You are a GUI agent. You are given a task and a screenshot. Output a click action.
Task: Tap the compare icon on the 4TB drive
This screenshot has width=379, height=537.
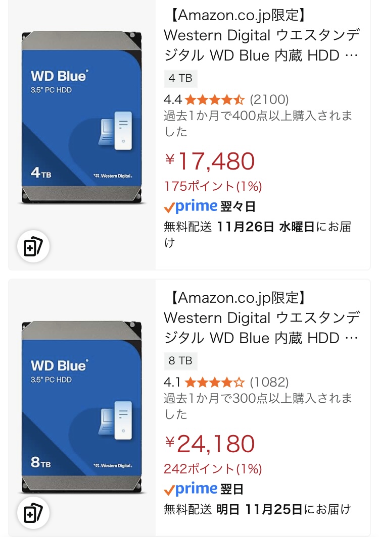pyautogui.click(x=33, y=247)
